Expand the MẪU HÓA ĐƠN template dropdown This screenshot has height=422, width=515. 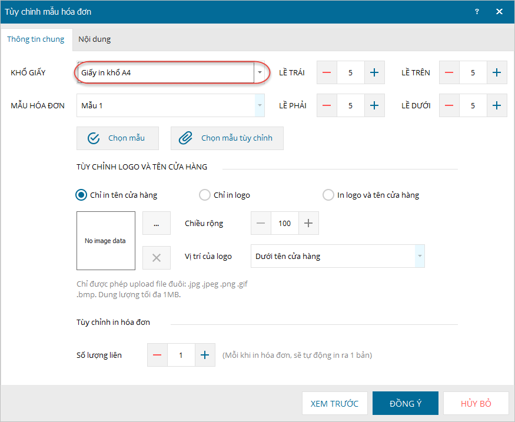[260, 105]
